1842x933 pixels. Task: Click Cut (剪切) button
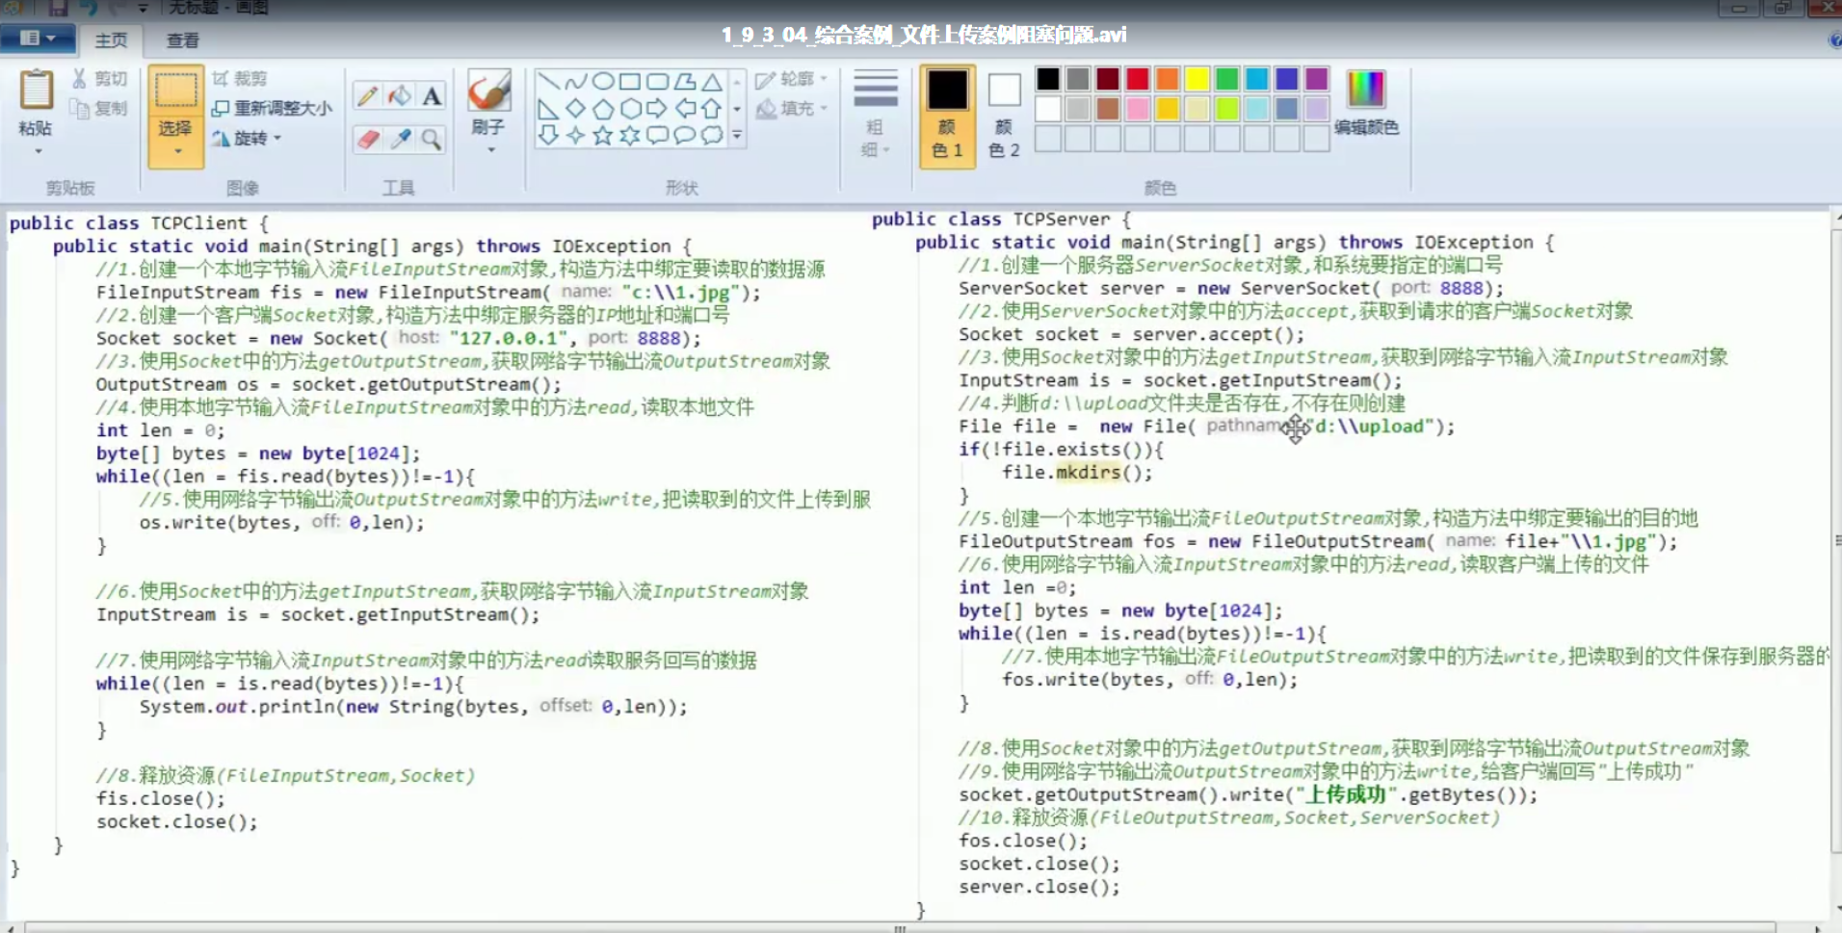click(x=100, y=79)
